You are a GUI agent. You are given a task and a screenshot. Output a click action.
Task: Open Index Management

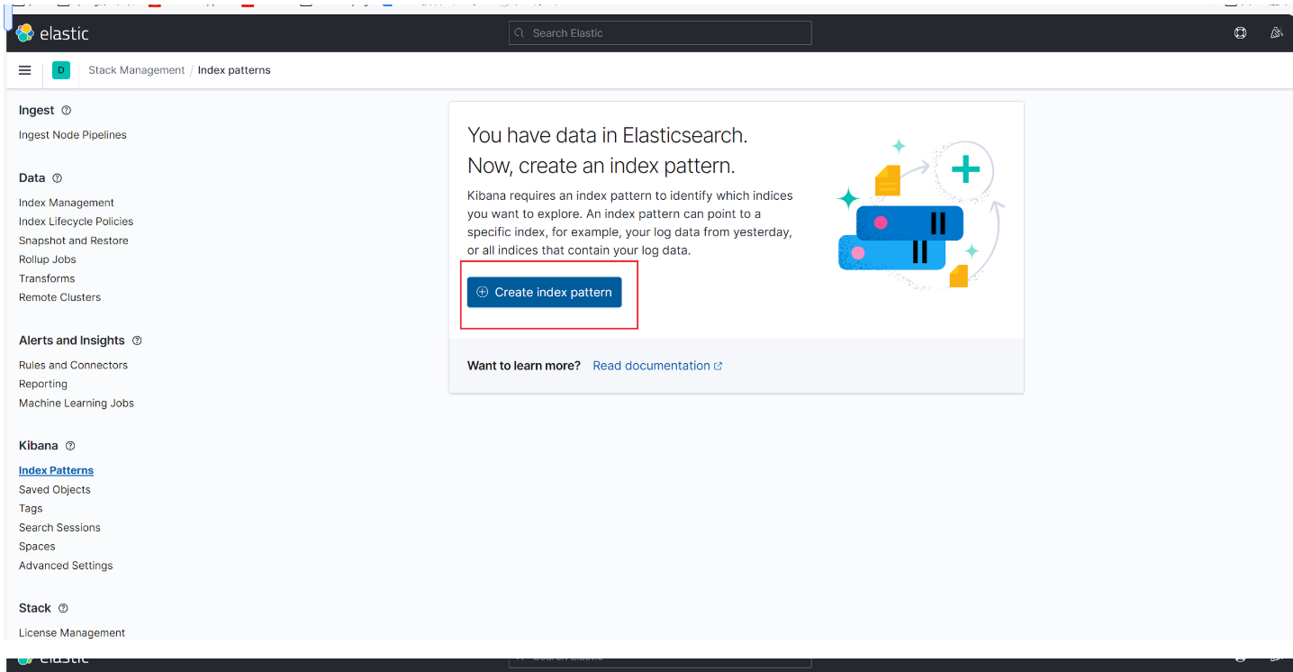[67, 203]
